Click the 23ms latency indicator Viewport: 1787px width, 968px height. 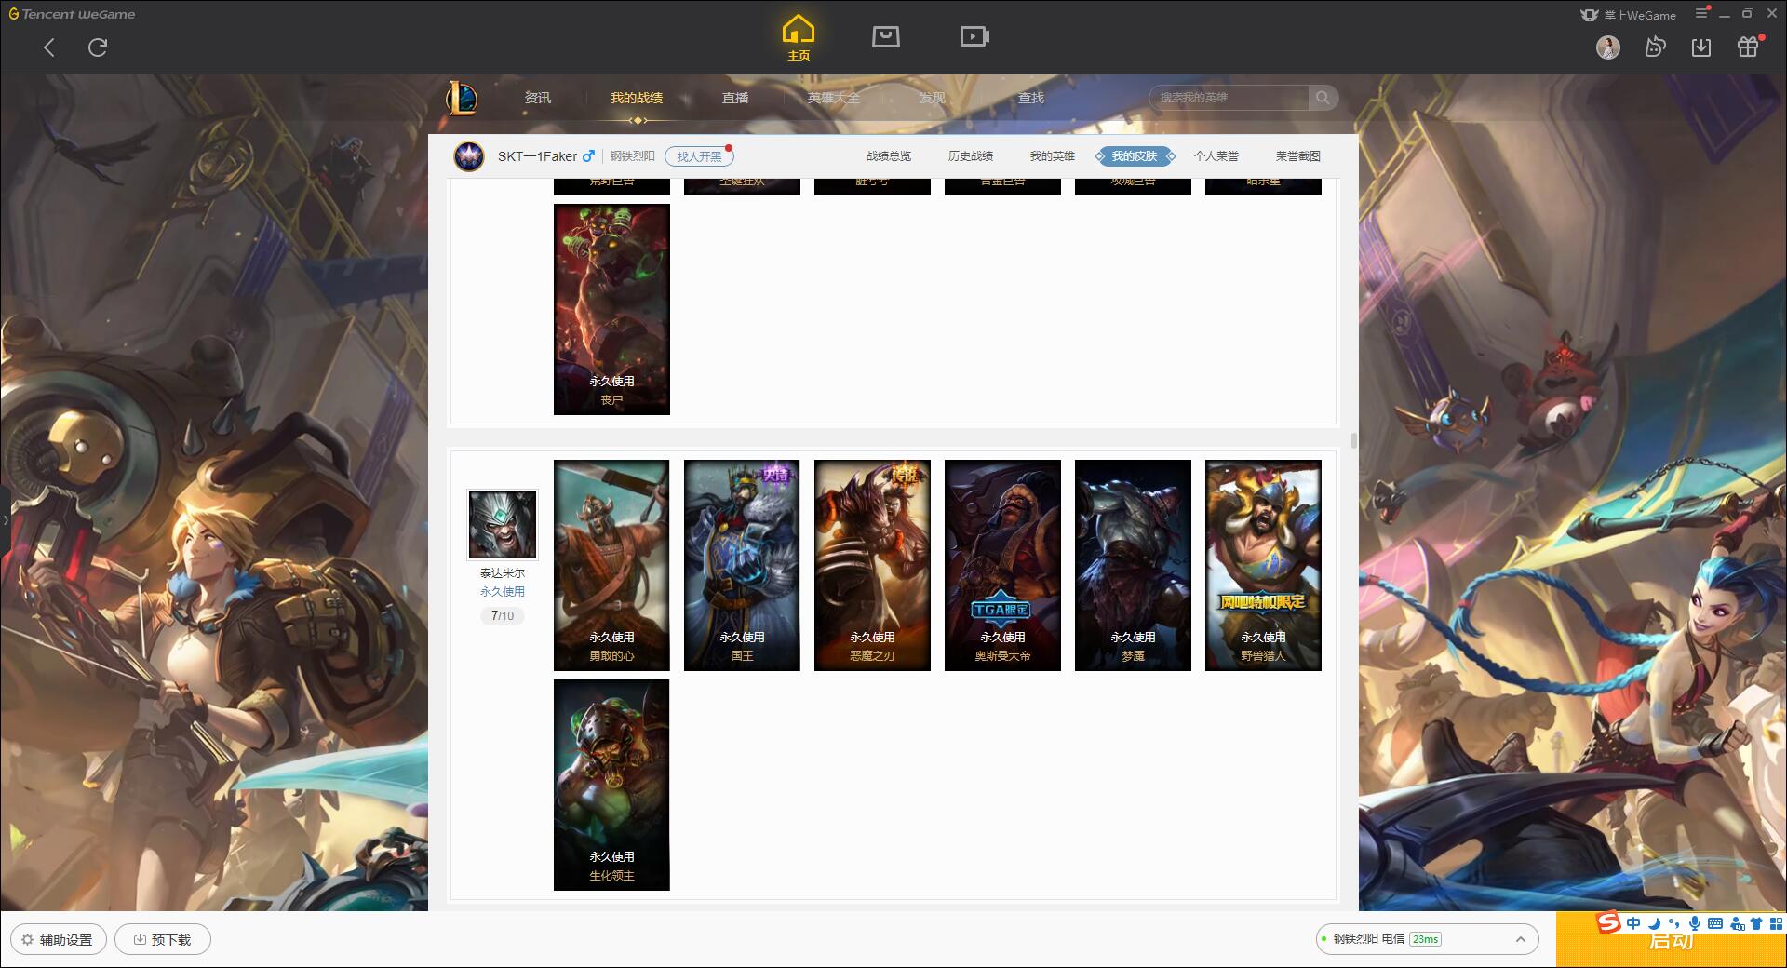point(1425,939)
